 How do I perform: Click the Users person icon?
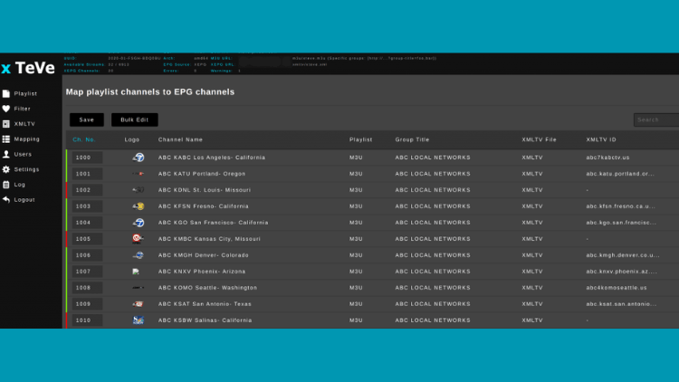6,154
